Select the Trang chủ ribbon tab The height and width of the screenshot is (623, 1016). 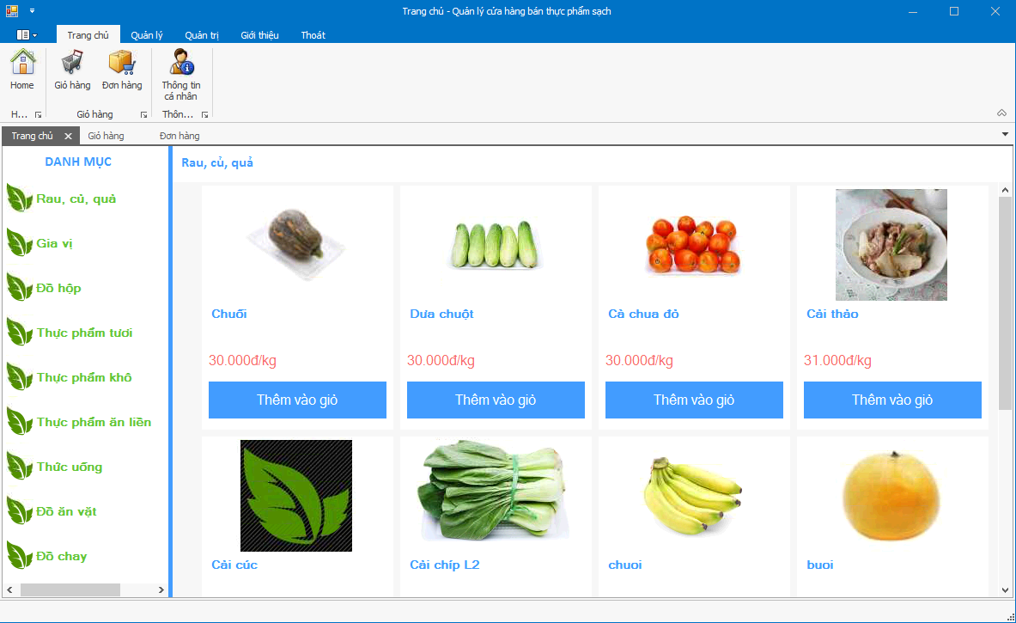point(88,35)
